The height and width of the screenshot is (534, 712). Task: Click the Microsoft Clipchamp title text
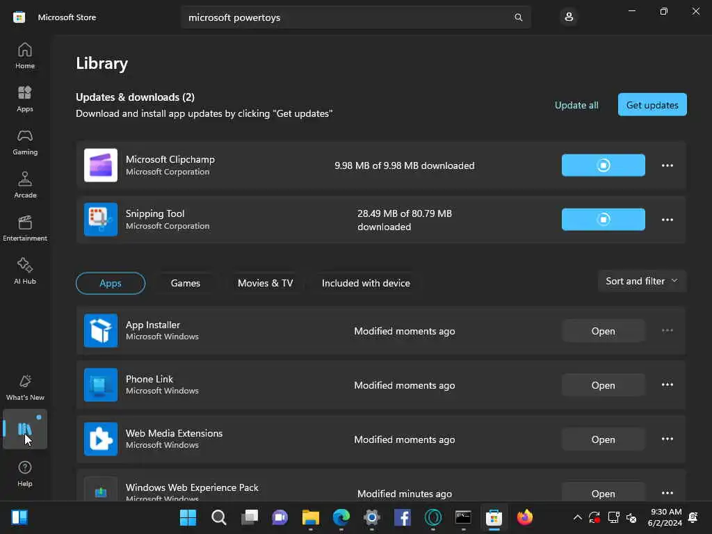170,159
